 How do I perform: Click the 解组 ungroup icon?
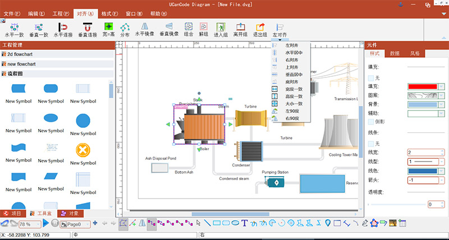(204, 27)
